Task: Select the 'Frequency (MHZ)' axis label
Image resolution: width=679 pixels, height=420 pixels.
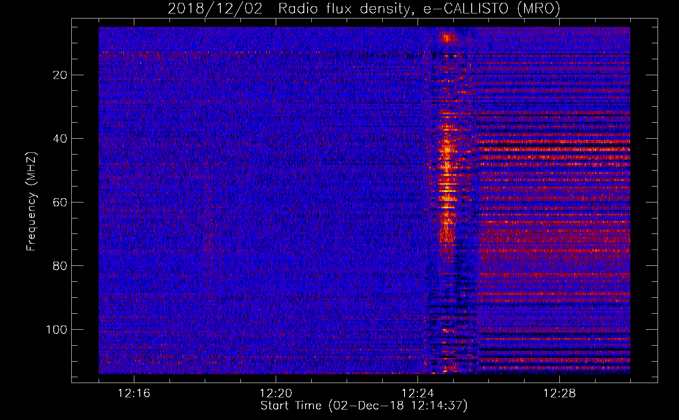Action: pos(32,202)
